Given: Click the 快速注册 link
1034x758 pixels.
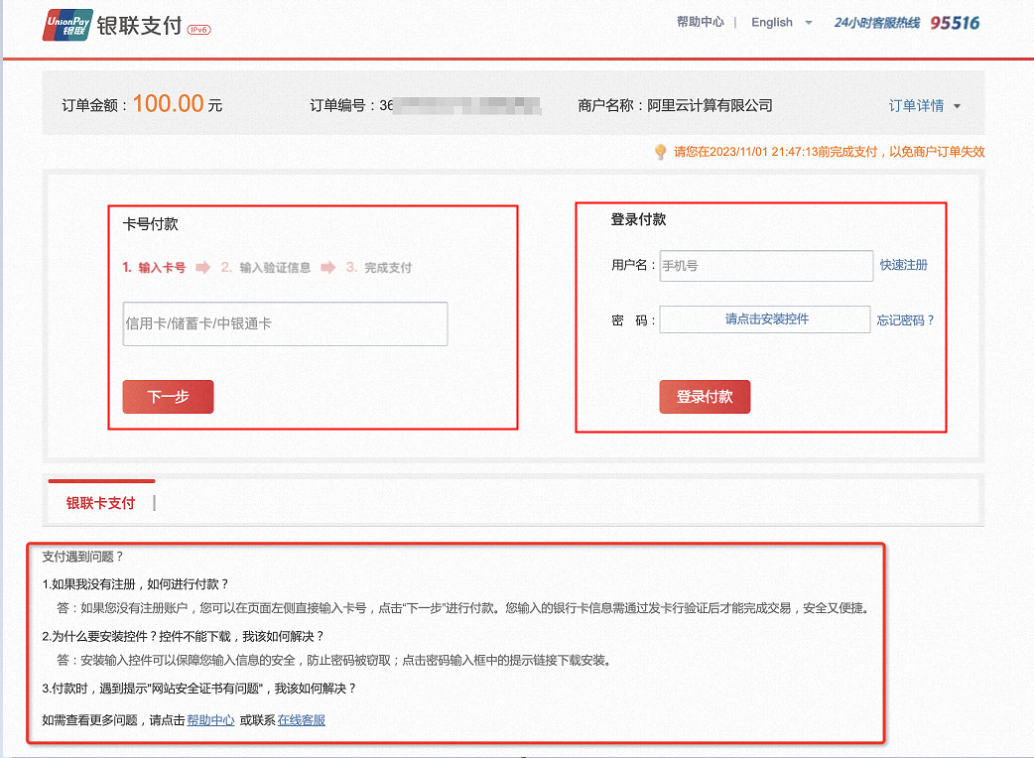Looking at the screenshot, I should [903, 265].
